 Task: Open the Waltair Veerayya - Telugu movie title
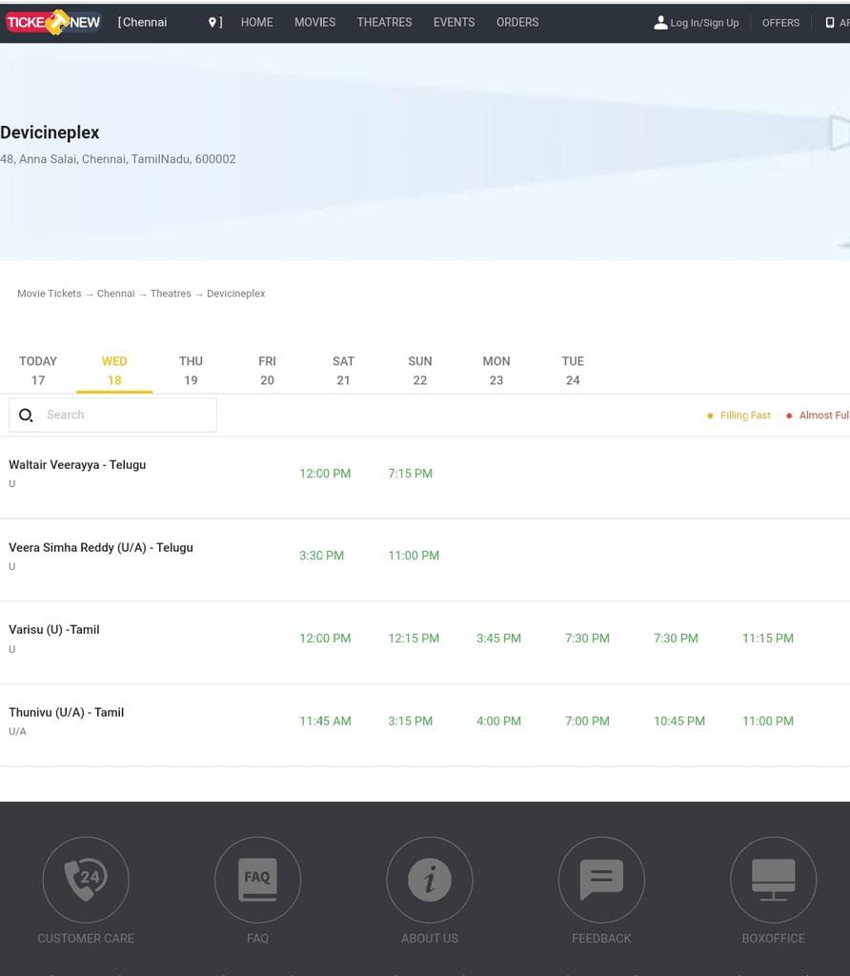tap(77, 465)
